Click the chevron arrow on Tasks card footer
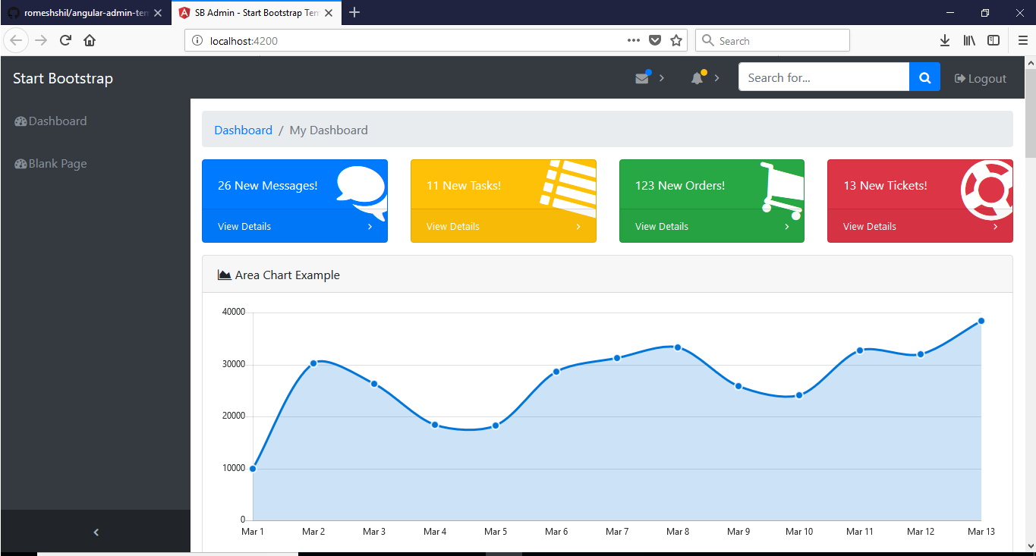 [x=578, y=226]
